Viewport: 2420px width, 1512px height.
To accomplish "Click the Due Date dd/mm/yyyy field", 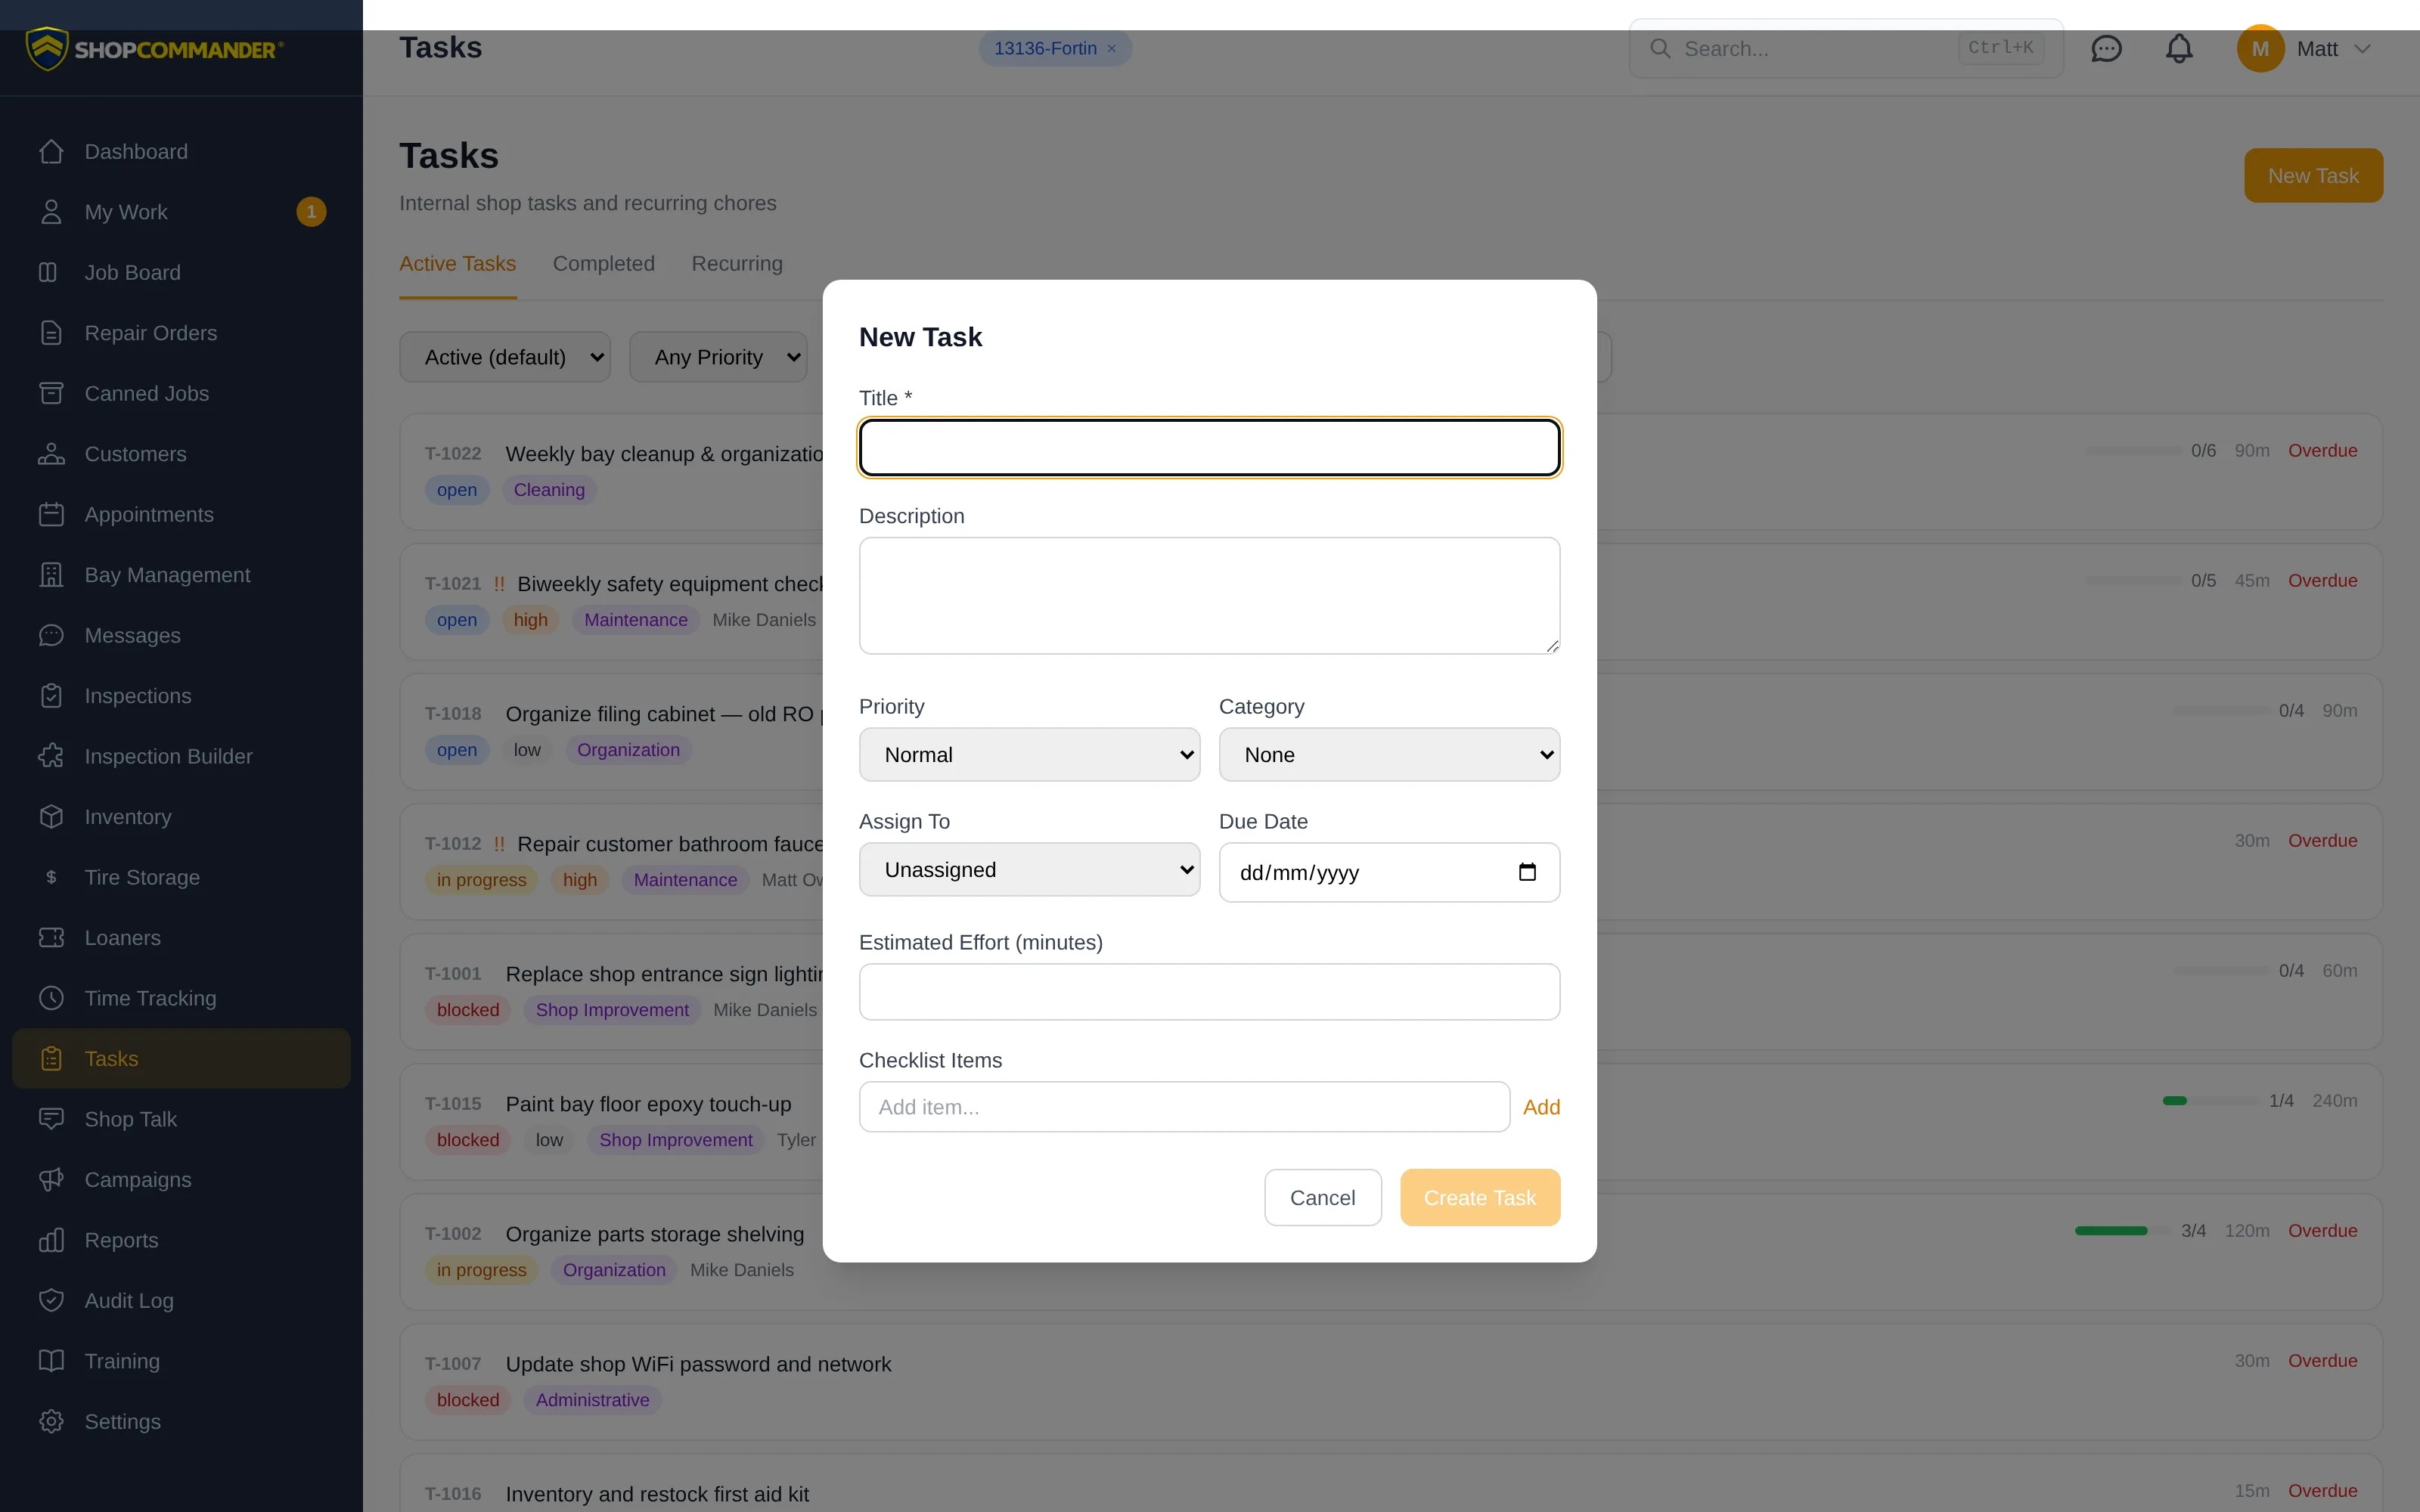I will (1389, 872).
